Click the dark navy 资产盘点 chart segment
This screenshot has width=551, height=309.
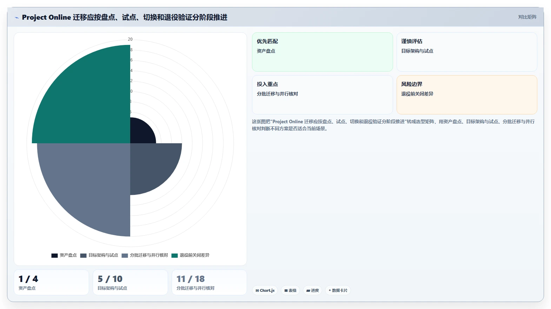click(x=140, y=133)
